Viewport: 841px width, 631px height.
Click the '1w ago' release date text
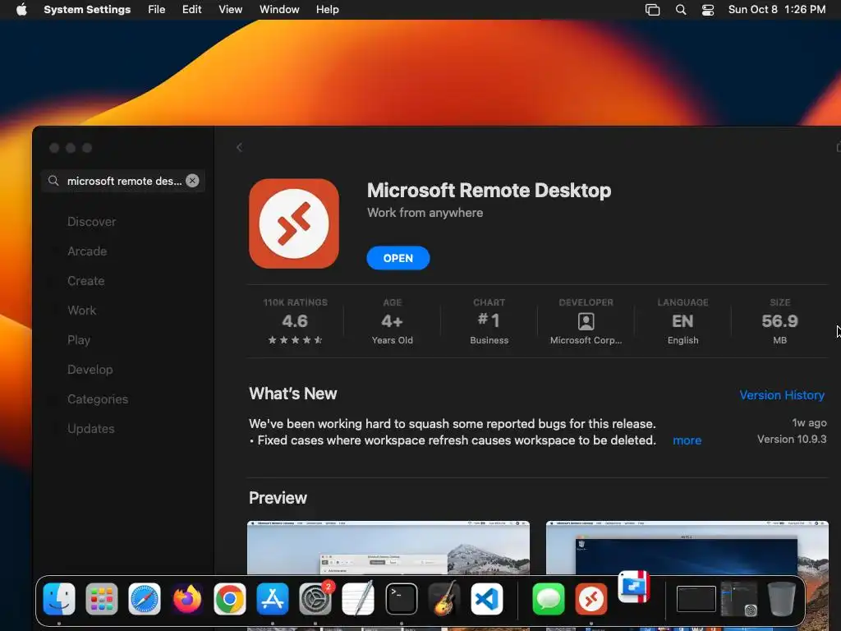coord(809,422)
